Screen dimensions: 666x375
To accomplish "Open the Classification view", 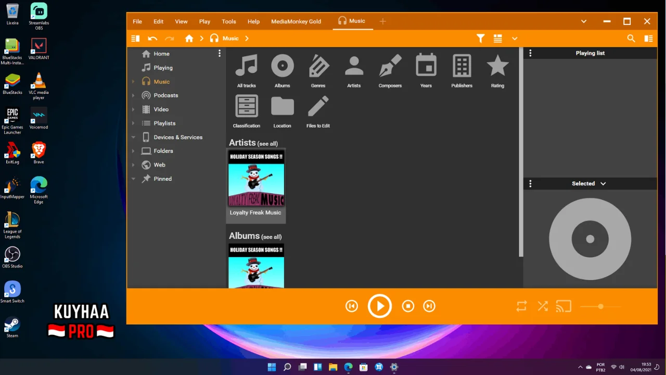I will pyautogui.click(x=247, y=111).
